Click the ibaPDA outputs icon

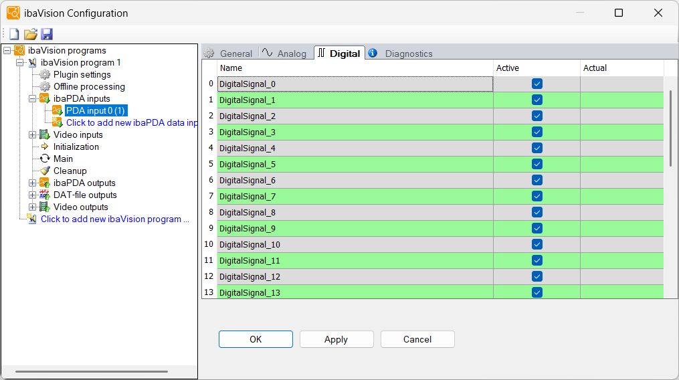pos(45,183)
